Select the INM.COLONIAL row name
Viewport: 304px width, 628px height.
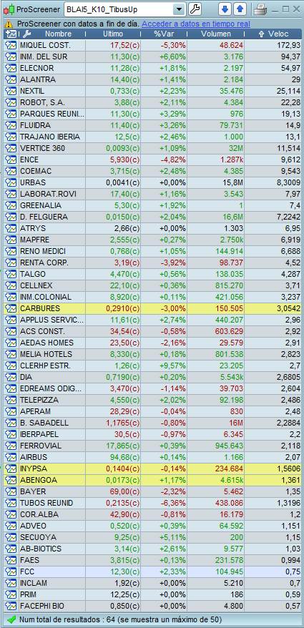[46, 297]
